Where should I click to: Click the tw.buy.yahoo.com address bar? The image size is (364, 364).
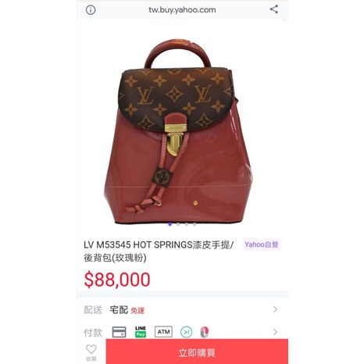(x=182, y=10)
